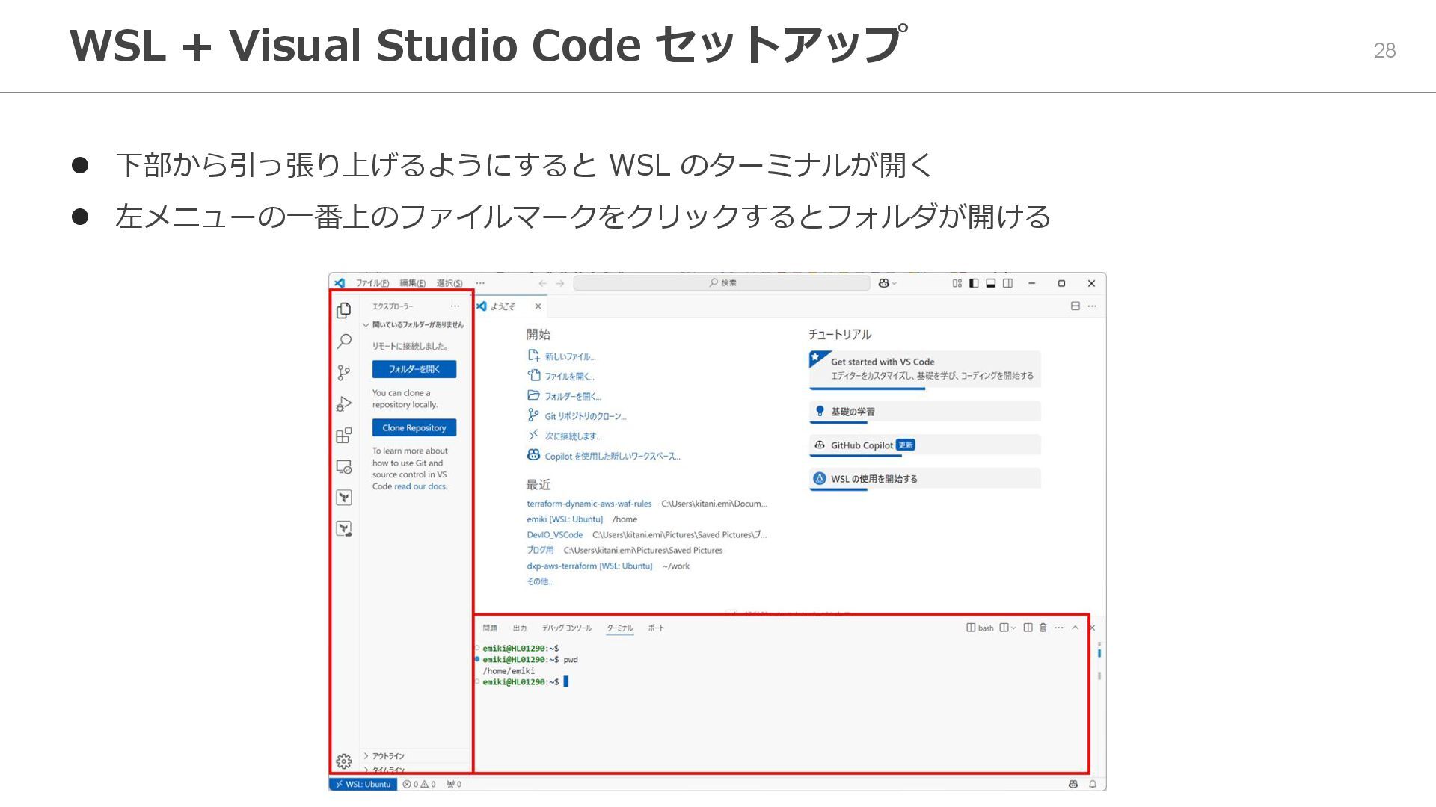Toggle primary side bar visibility
Image resolution: width=1436 pixels, height=807 pixels.
974,283
